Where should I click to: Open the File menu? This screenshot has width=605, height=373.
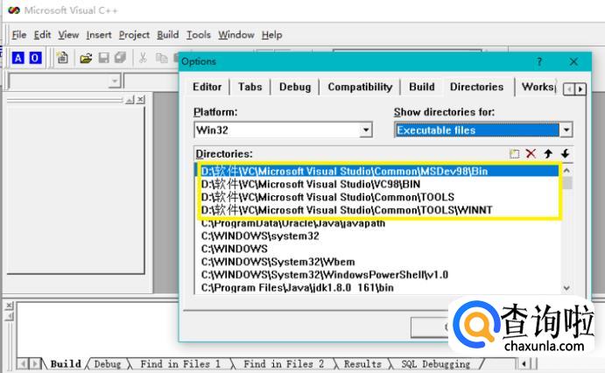[19, 35]
